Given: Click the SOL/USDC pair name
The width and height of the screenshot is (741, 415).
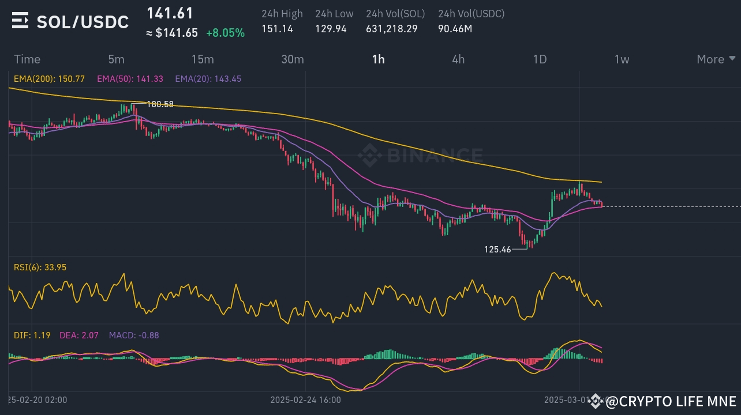Looking at the screenshot, I should [83, 21].
